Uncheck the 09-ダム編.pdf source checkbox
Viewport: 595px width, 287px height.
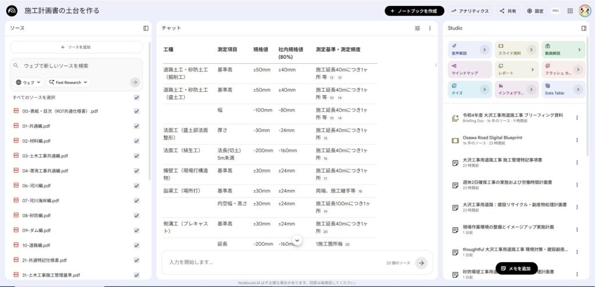click(x=137, y=230)
